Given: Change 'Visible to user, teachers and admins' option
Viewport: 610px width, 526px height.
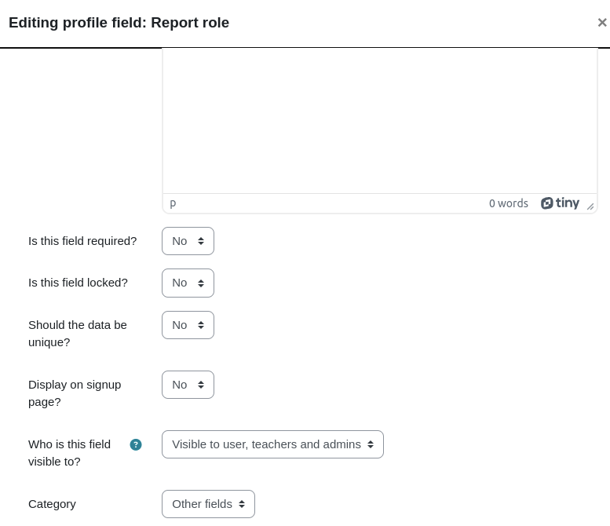Looking at the screenshot, I should coord(272,444).
